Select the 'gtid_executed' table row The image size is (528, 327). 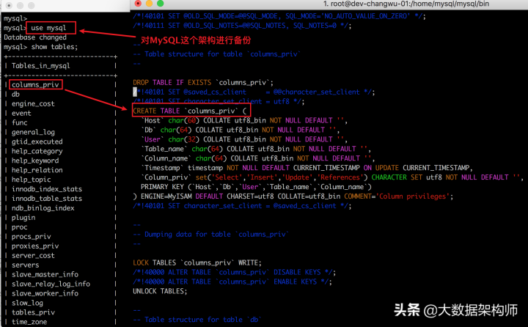click(37, 142)
